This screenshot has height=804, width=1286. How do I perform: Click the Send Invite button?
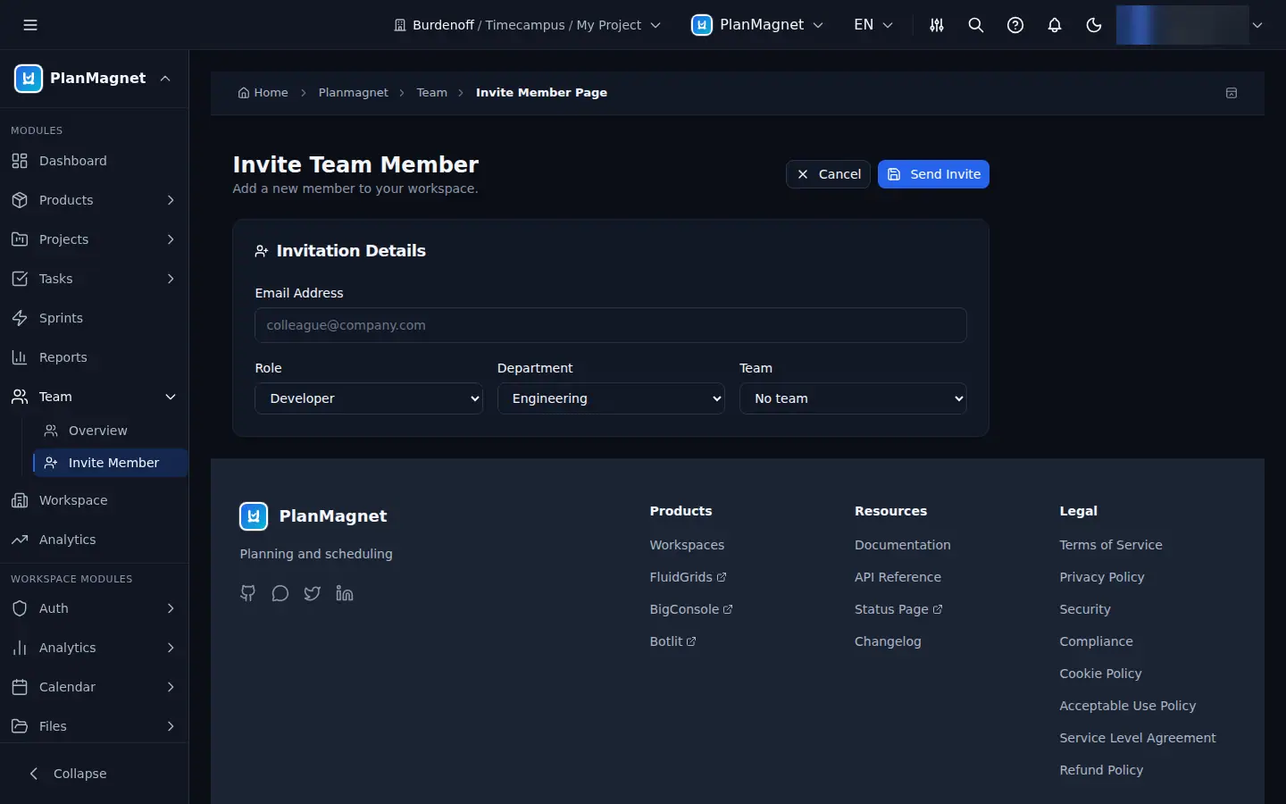tap(933, 174)
